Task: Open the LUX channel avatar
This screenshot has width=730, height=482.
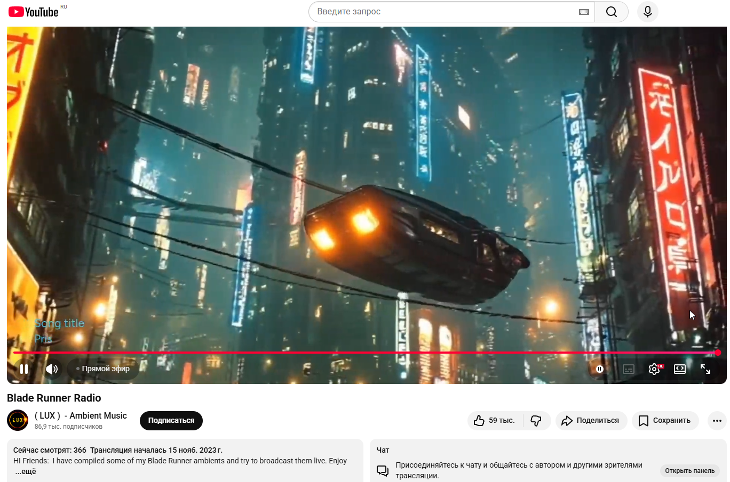Action: 18,420
